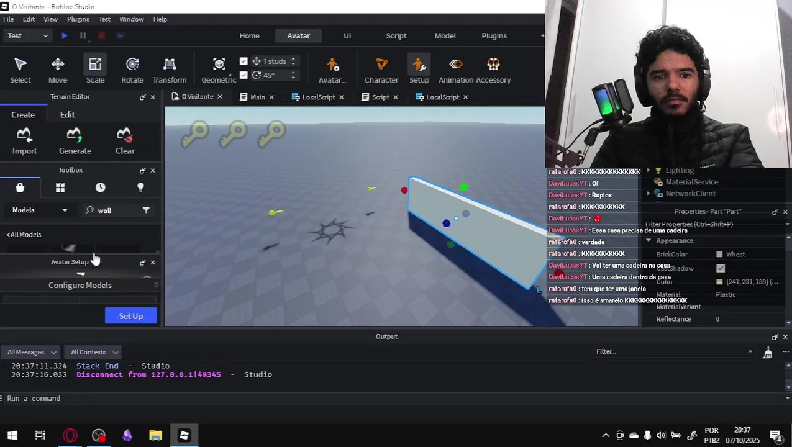Pick the Rotate tool
Screen dimensions: 792x447
click(x=132, y=70)
